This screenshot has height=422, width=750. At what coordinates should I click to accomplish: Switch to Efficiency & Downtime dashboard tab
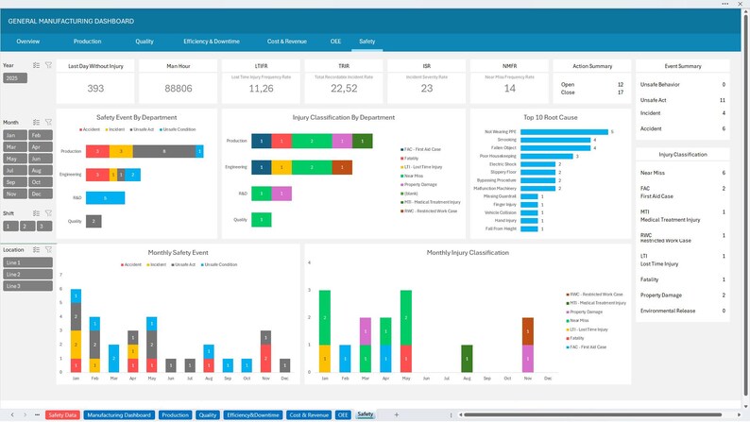212,42
